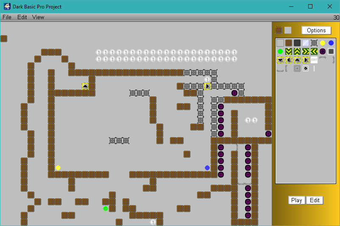Close the Dark Basic Pro Project window

330,6
